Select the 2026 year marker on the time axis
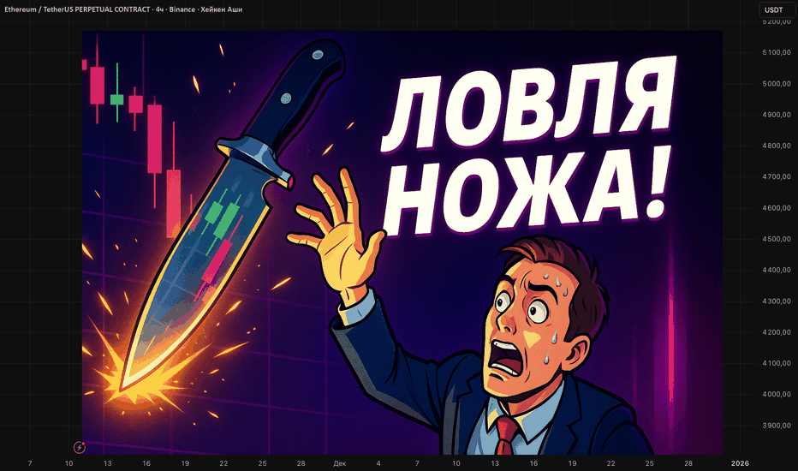Screen dimensions: 798x471 (x=740, y=462)
